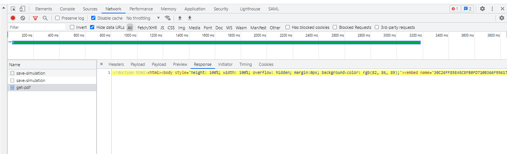Open network conditions wifi icon
507x154 pixels.
coord(168,18)
